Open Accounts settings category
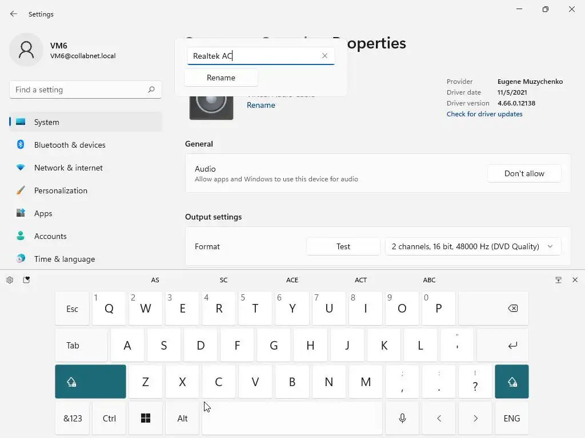Screen dimensions: 585x438 86,236
